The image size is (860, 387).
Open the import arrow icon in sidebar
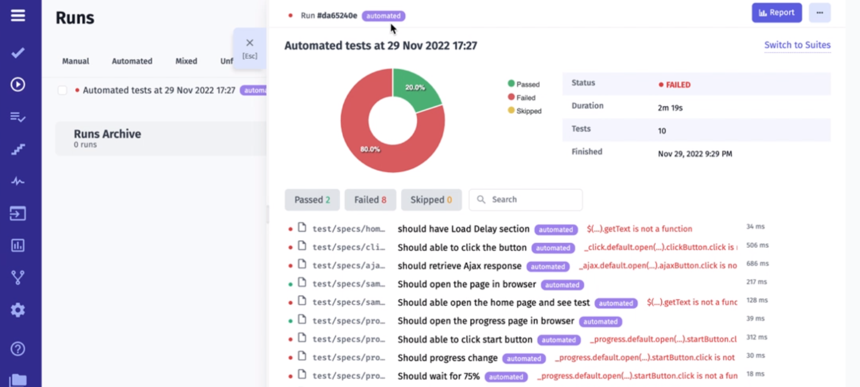tap(18, 214)
